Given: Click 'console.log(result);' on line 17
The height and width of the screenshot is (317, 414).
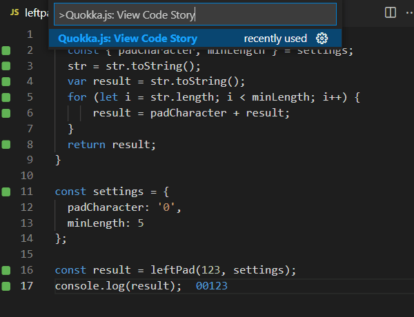Looking at the screenshot, I should tap(118, 286).
